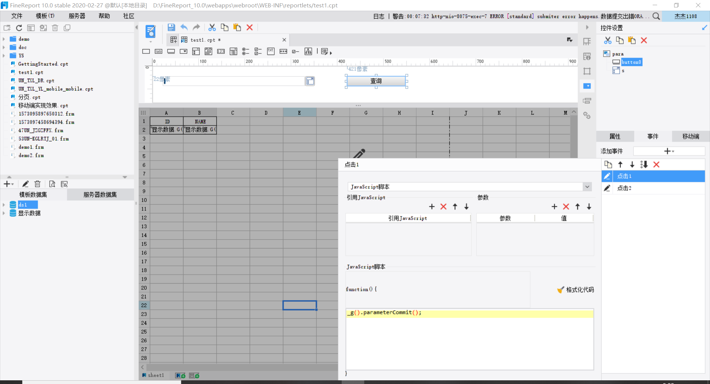710x384 pixels.
Task: Open the 帮助 menu
Action: click(104, 16)
